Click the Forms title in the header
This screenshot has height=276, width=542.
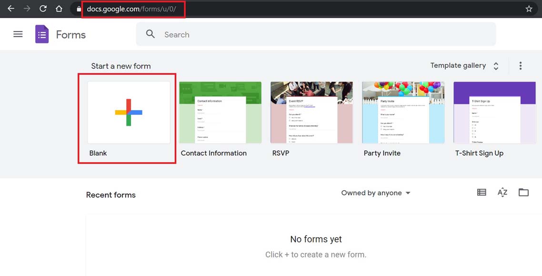point(71,34)
